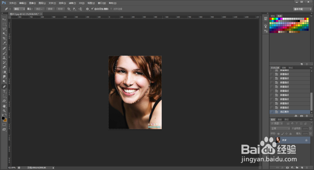314x170 pixels.
Task: Select the Zoom tool
Action: (x=4, y=111)
